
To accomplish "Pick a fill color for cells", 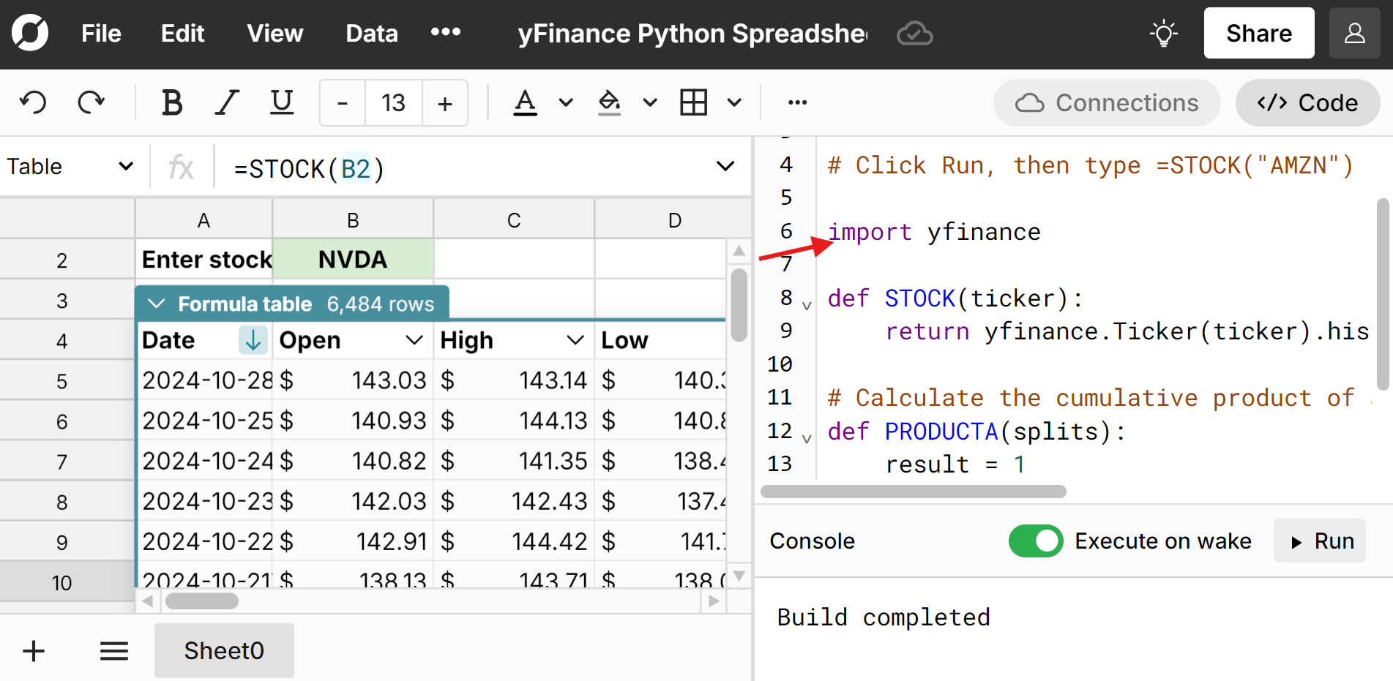I will 609,102.
